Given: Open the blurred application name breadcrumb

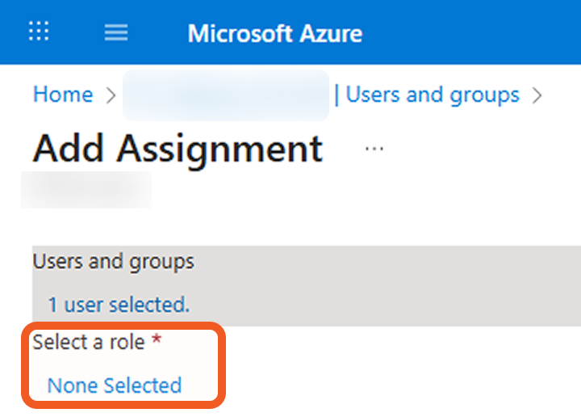Looking at the screenshot, I should (226, 95).
